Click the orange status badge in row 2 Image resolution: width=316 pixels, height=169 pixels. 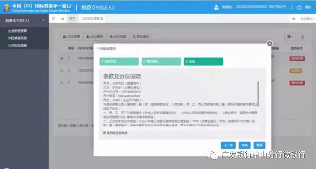pyautogui.click(x=296, y=71)
